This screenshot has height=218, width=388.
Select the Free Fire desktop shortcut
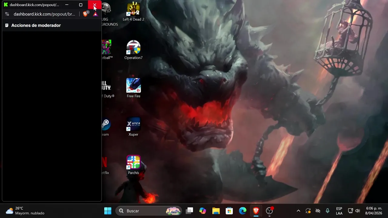(x=133, y=88)
